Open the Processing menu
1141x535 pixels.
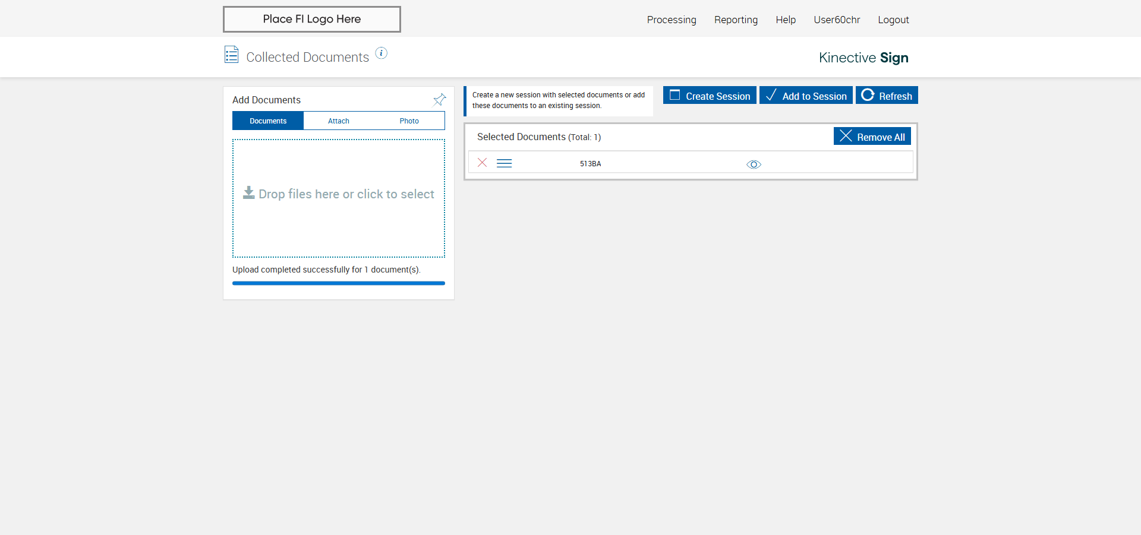point(672,20)
